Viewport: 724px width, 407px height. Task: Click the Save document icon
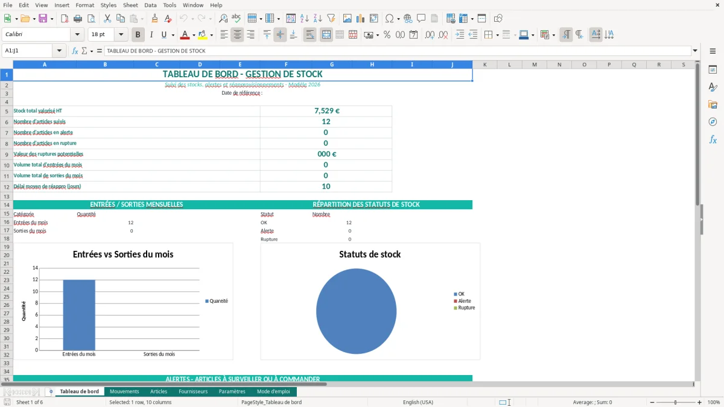pos(43,19)
